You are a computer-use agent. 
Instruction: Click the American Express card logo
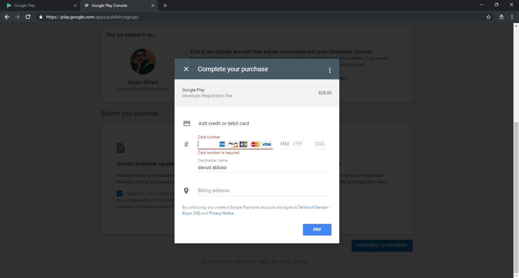[x=222, y=144]
